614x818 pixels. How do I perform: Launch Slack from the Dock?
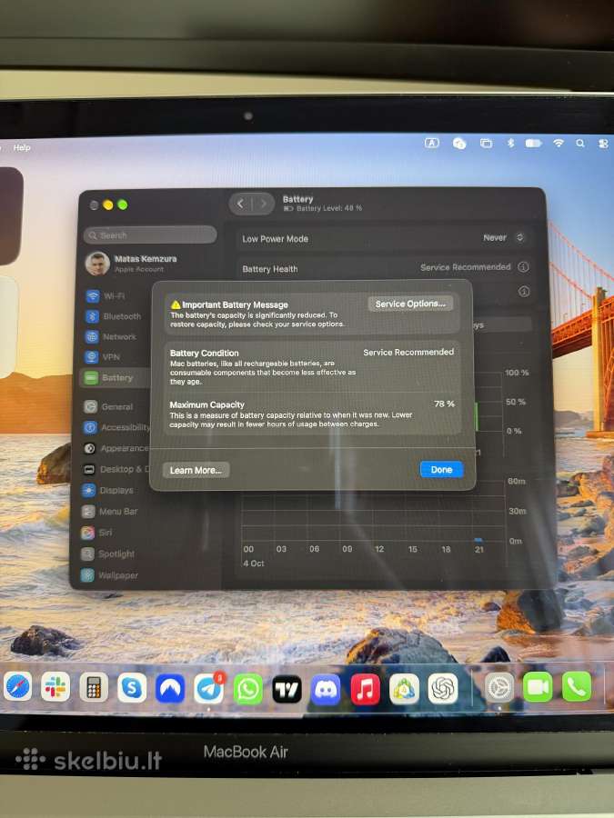55,688
